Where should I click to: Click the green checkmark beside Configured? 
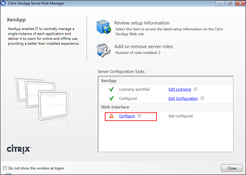click(111, 98)
